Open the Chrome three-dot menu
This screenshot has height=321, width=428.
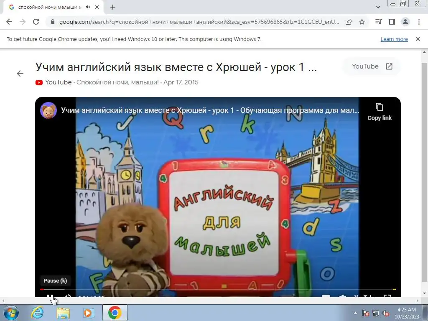point(419,22)
